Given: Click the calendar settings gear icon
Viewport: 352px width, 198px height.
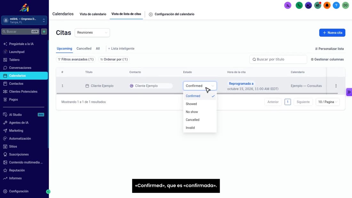Looking at the screenshot, I should tap(151, 14).
